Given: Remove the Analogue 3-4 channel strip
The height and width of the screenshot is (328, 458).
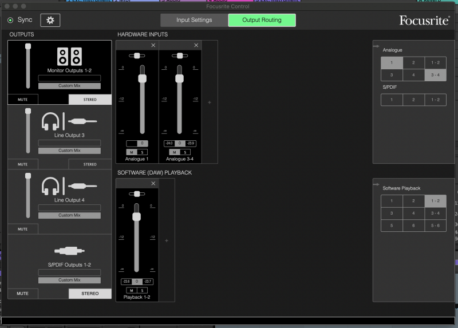Looking at the screenshot, I should [x=196, y=45].
